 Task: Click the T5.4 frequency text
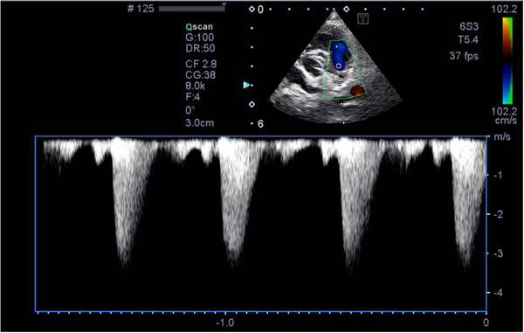tap(468, 40)
